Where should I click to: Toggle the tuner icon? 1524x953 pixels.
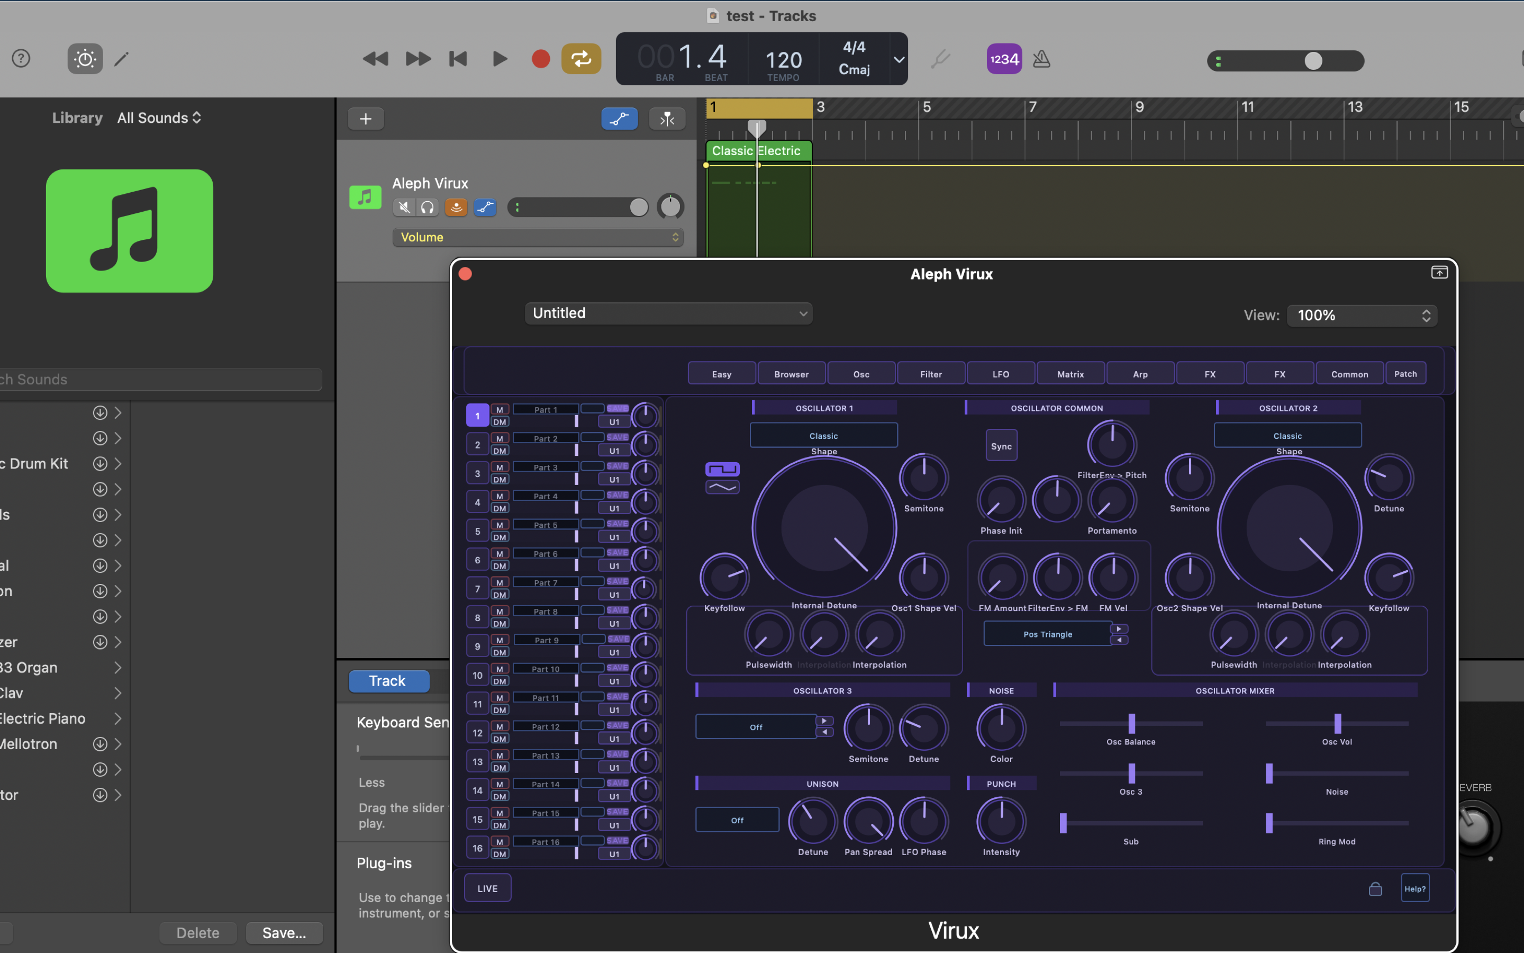(940, 59)
